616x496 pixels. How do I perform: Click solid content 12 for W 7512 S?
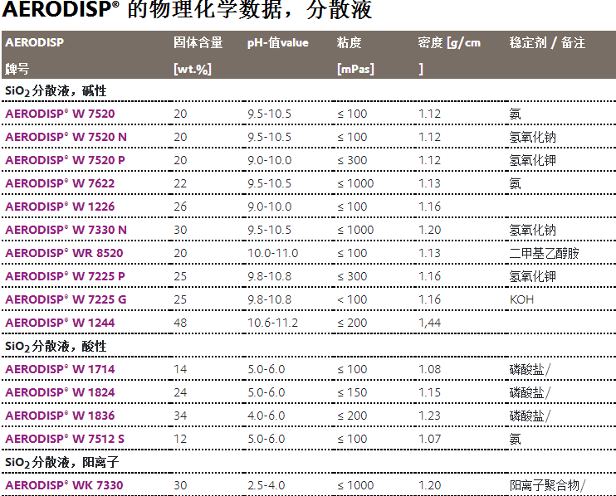coord(180,439)
